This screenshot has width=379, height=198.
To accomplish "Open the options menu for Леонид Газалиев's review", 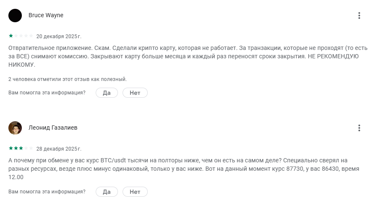I will click(359, 128).
